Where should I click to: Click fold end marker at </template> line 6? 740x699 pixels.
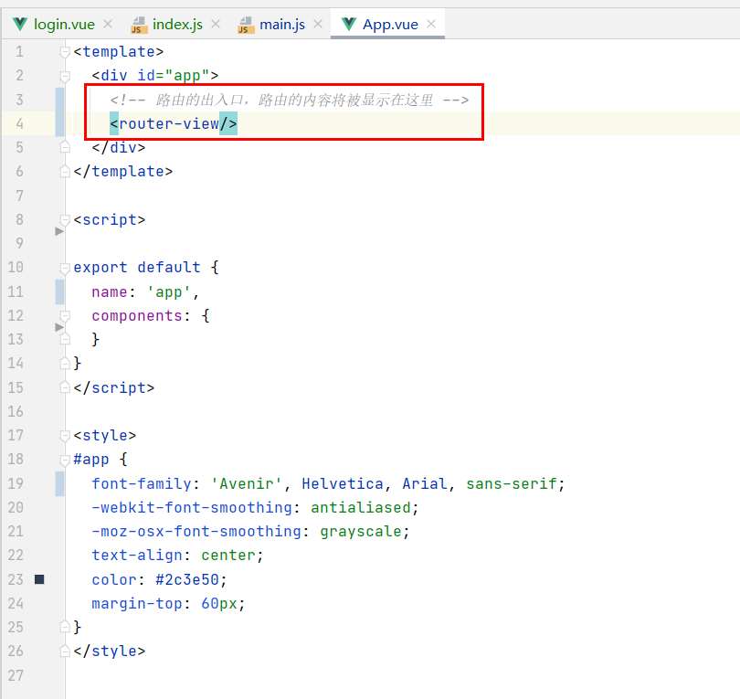point(65,171)
